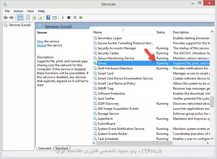Click the vertical scrollbar thumb in services list
This screenshot has height=159, width=217.
pos(212,102)
